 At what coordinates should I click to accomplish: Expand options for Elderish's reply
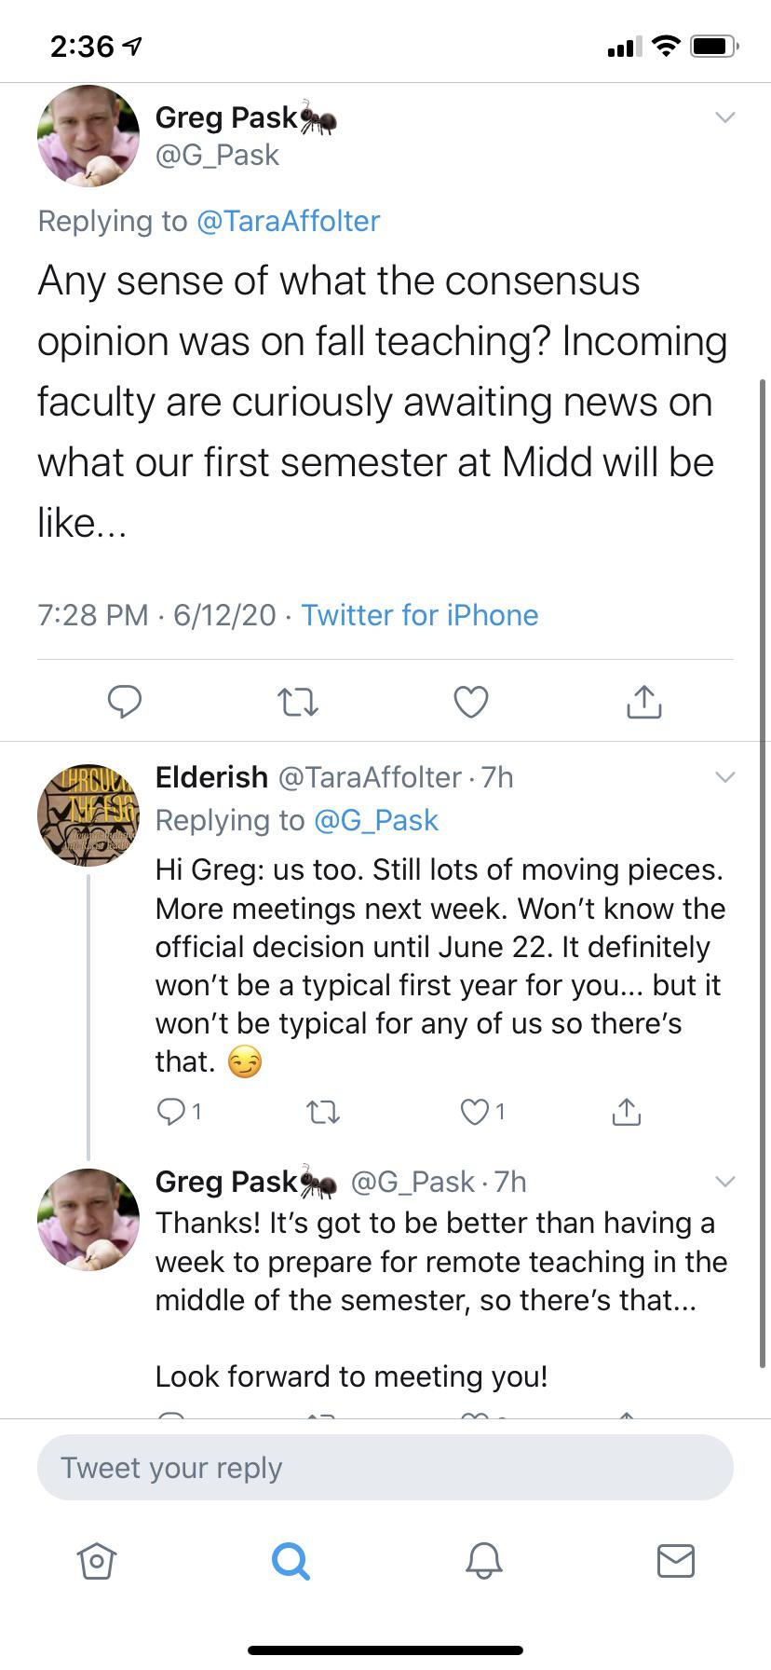tap(725, 776)
